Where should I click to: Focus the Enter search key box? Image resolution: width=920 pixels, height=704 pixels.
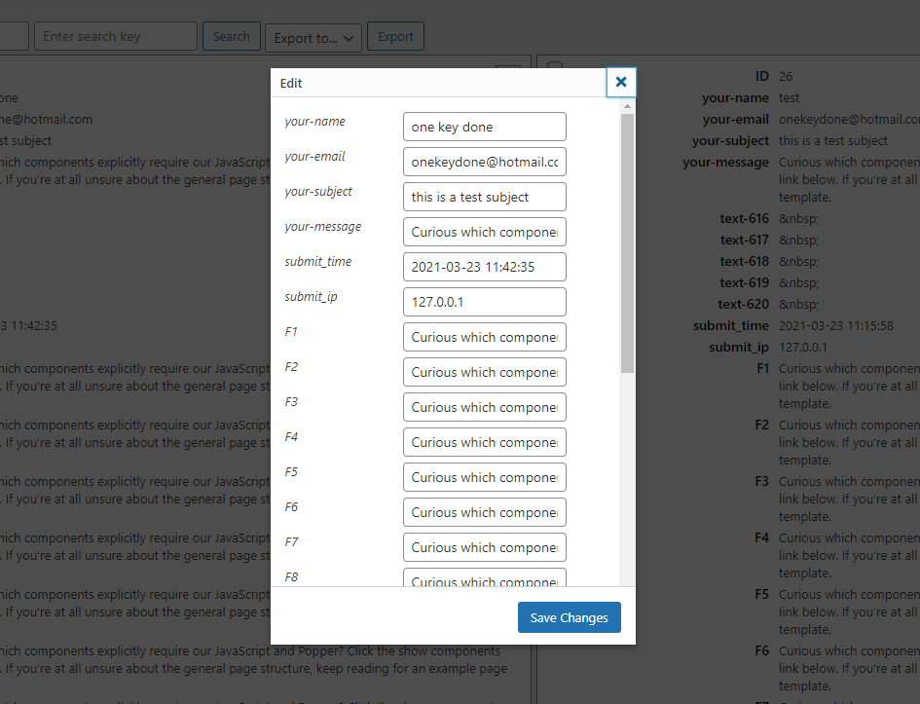116,36
